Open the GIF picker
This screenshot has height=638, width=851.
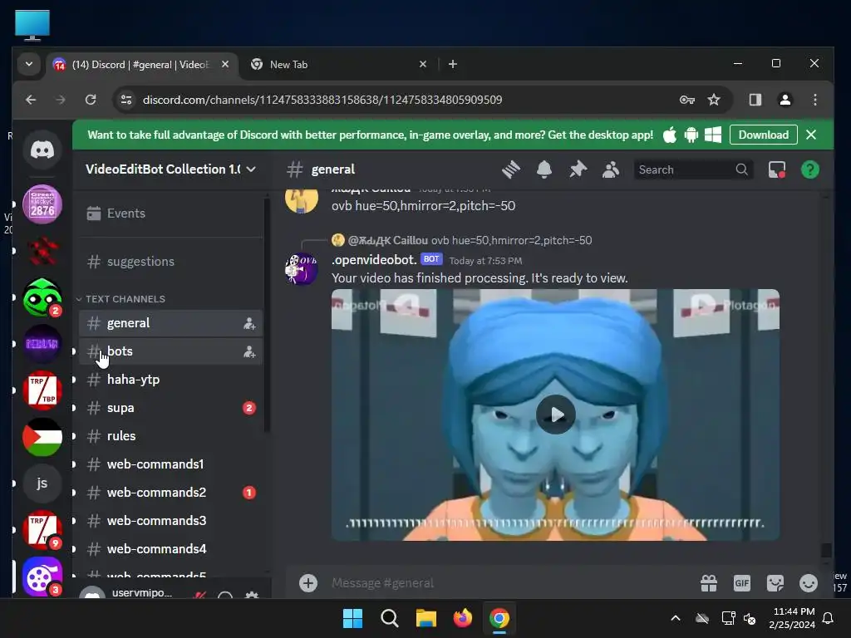coord(741,583)
